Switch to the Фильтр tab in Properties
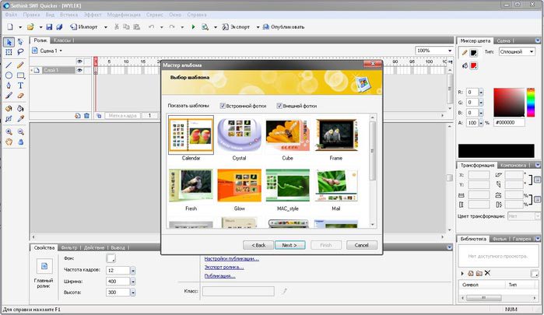Viewport: 544px width, 315px height. point(69,247)
